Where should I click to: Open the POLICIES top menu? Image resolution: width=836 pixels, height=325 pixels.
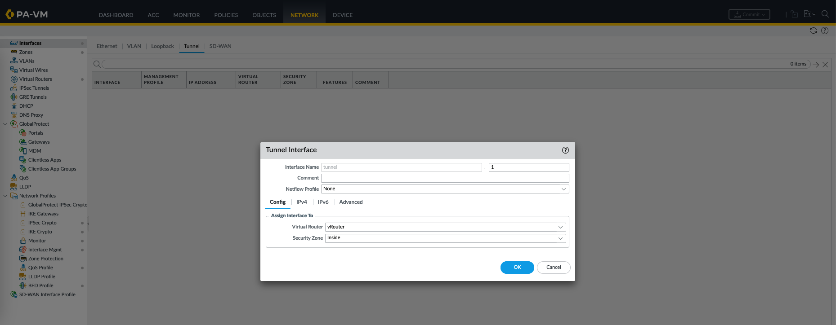pyautogui.click(x=226, y=15)
